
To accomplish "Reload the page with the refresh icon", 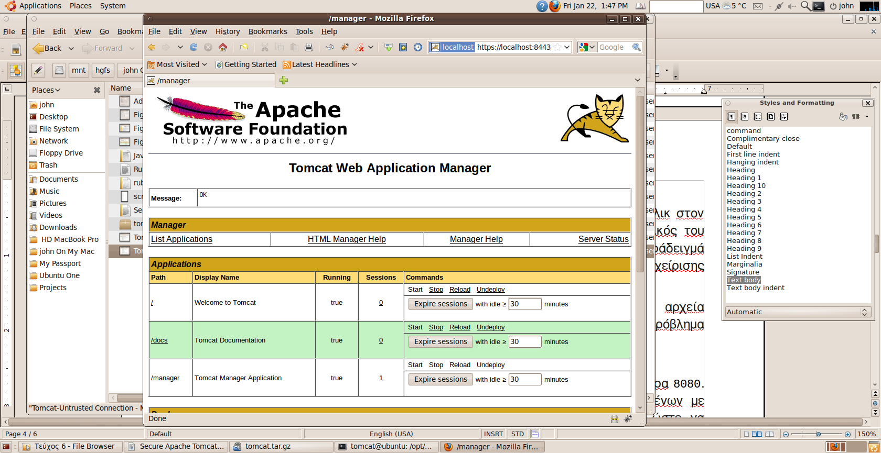I will coord(194,47).
